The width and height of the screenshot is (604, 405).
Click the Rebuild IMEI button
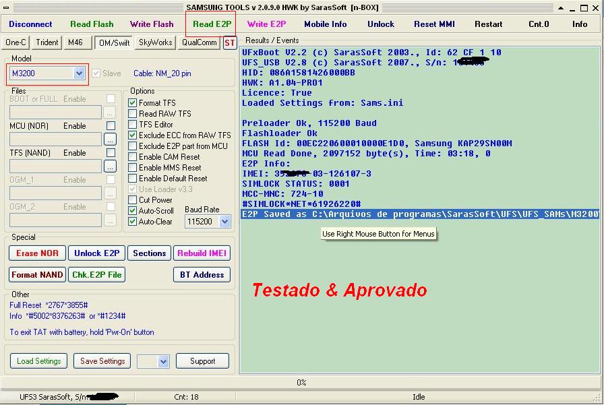202,253
